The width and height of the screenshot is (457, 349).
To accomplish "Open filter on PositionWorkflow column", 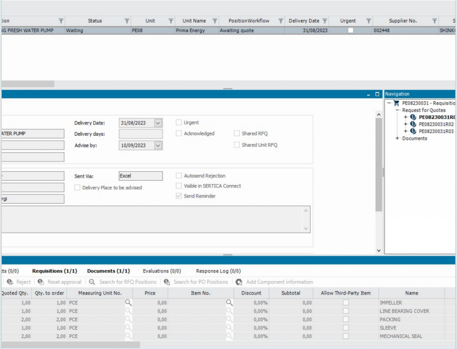I will click(x=281, y=21).
